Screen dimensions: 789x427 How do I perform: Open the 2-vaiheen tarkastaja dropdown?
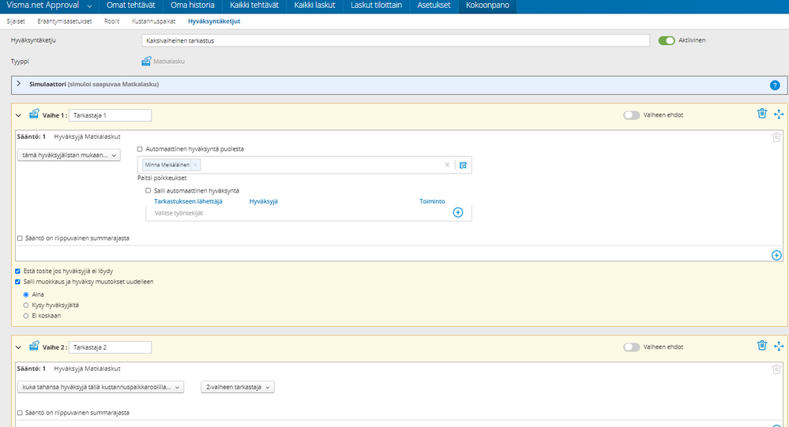(x=238, y=388)
